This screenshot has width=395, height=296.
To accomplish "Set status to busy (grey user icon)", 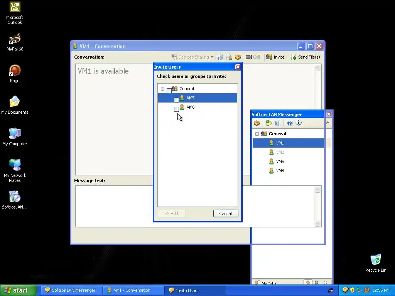I will 317,283.
